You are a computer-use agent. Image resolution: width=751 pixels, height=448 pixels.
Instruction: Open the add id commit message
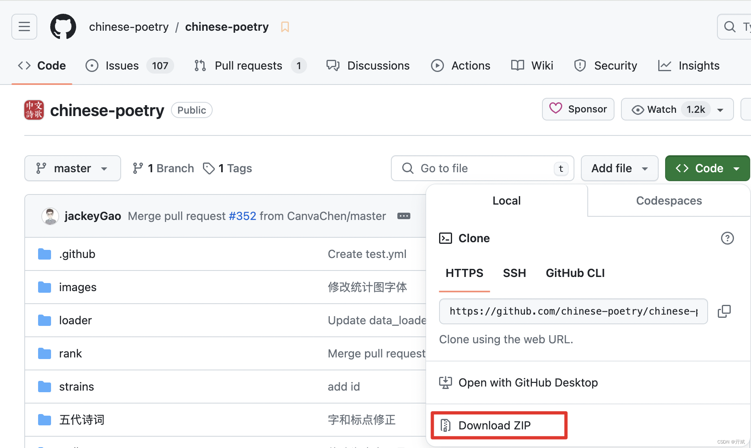pos(343,387)
